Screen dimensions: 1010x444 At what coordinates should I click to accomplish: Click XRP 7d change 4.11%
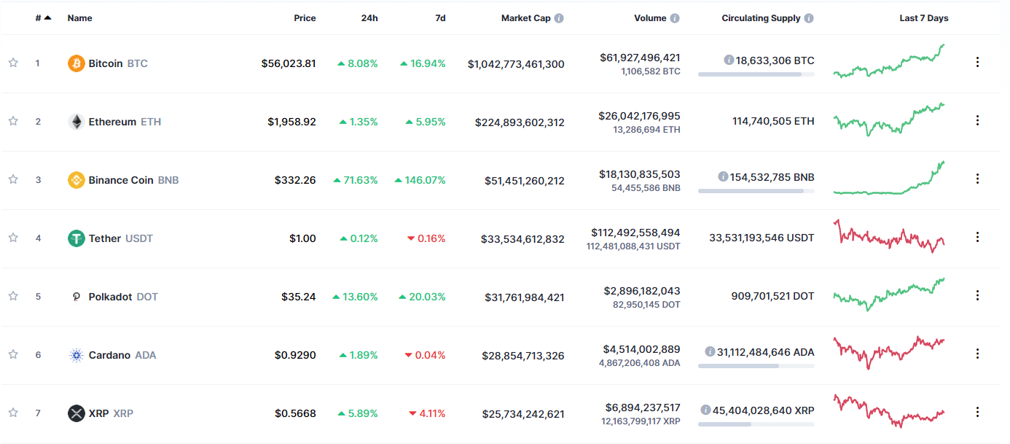tap(426, 413)
